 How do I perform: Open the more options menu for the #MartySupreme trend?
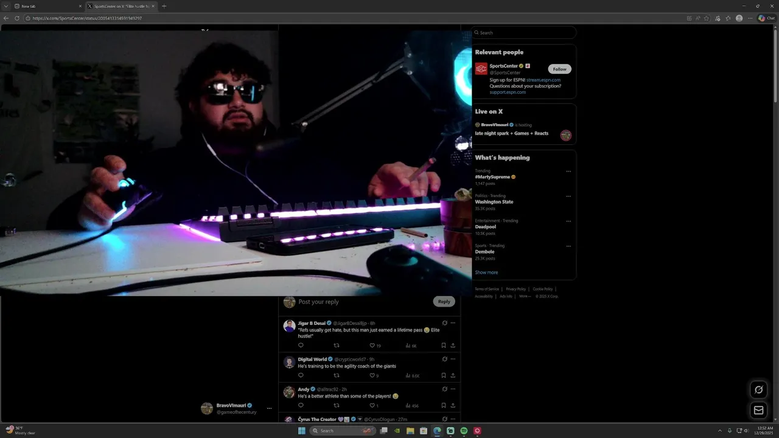click(x=568, y=172)
